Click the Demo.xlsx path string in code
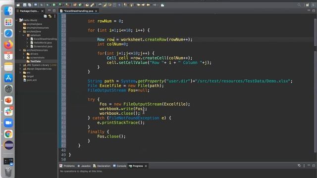The height and width of the screenshot is (178, 317). (243, 81)
